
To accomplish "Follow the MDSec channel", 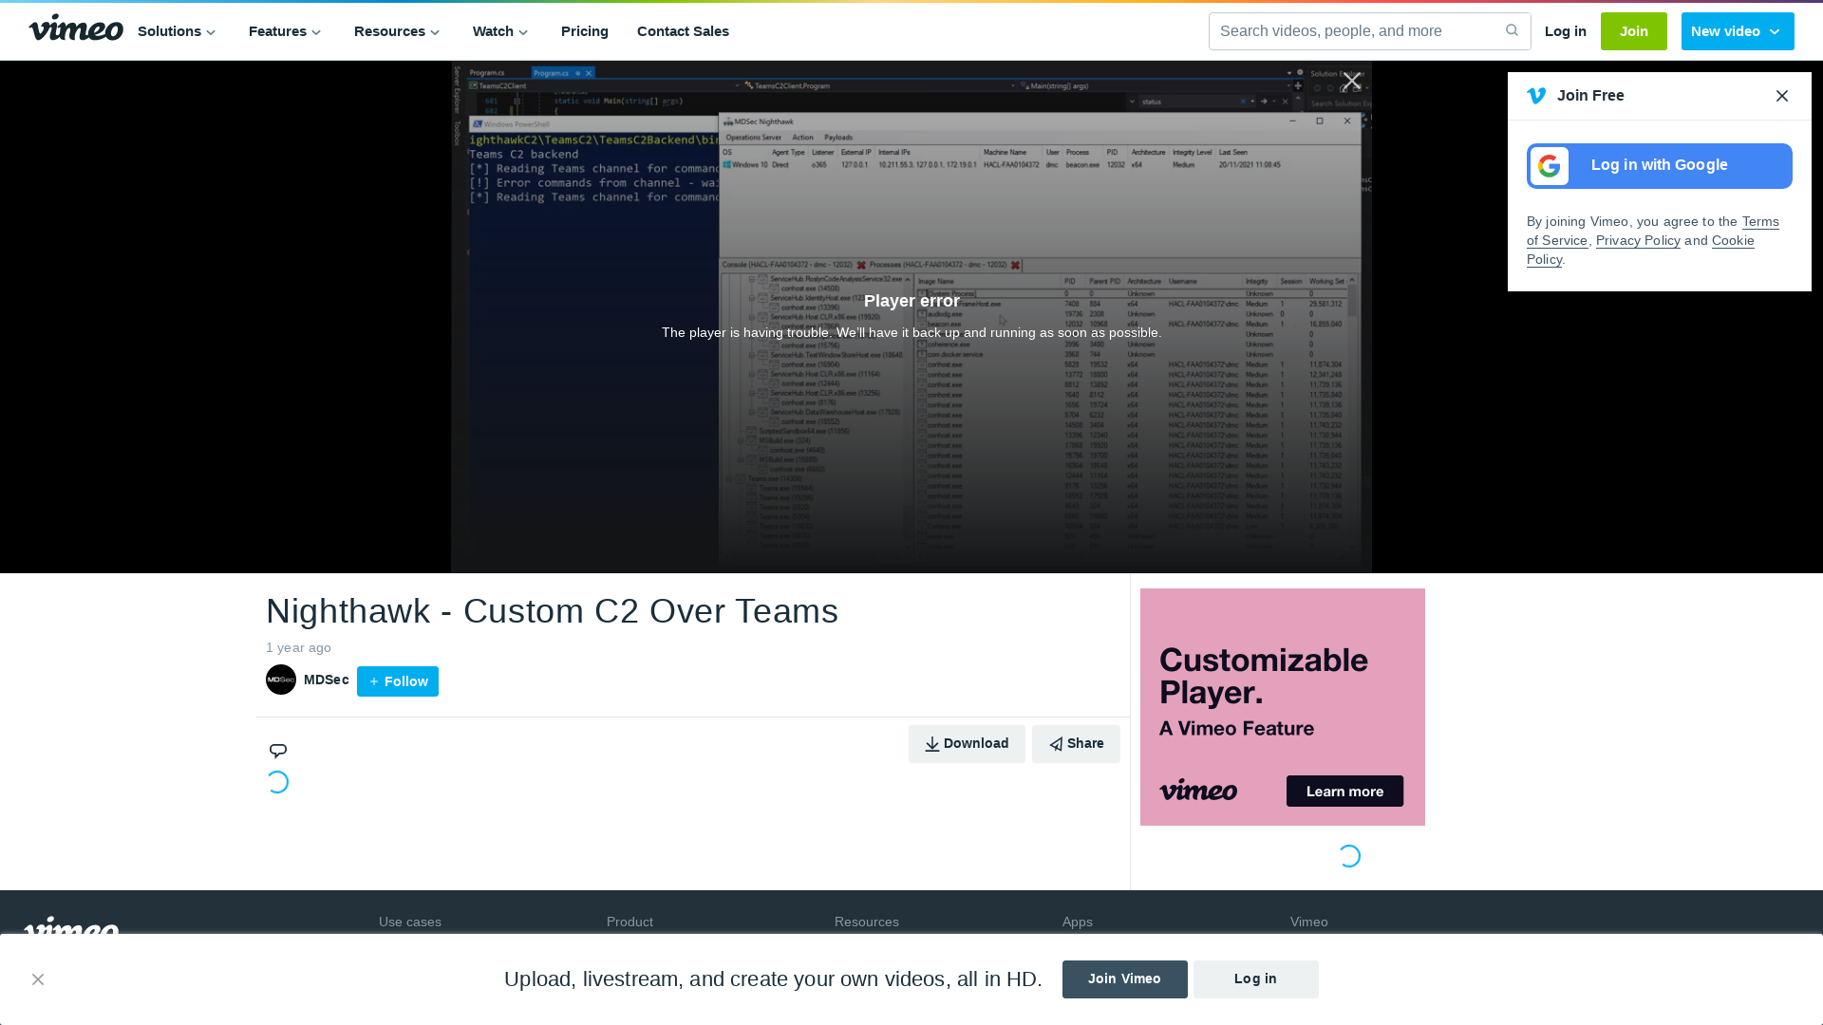I will pos(398,681).
